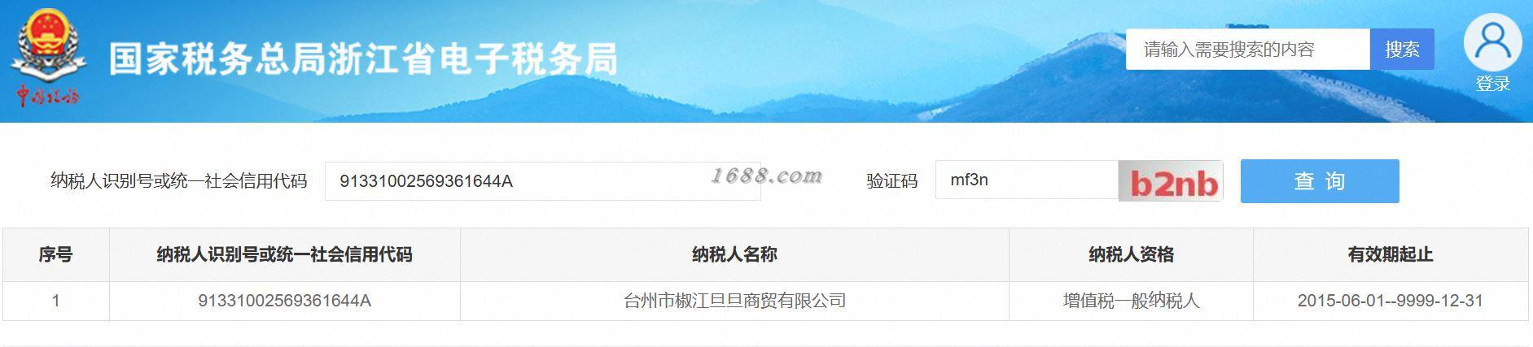The width and height of the screenshot is (1533, 347).
Task: Select the 有效期起止 column header
Action: pos(1391,255)
